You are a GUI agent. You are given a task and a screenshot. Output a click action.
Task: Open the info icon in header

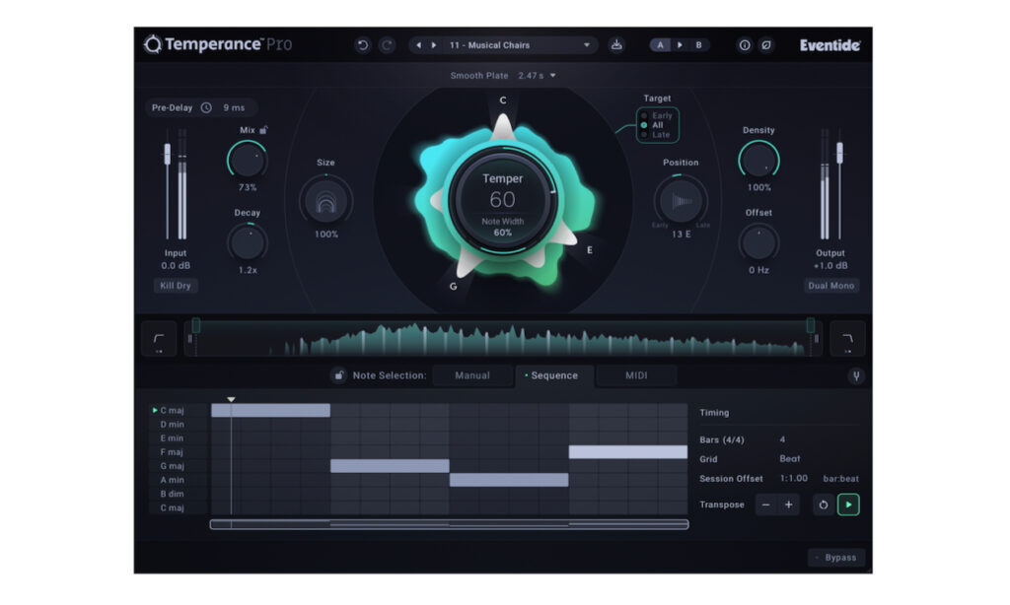[745, 45]
